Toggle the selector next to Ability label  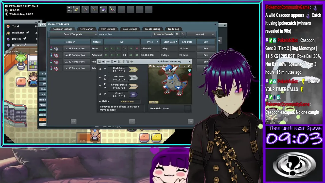100,101
